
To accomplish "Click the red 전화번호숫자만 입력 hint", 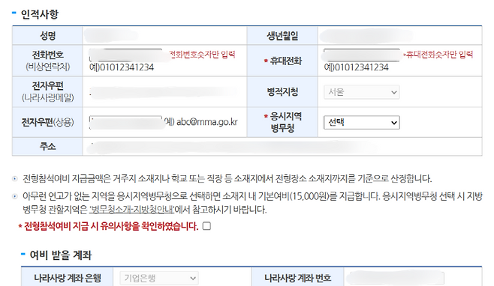I will pos(202,55).
